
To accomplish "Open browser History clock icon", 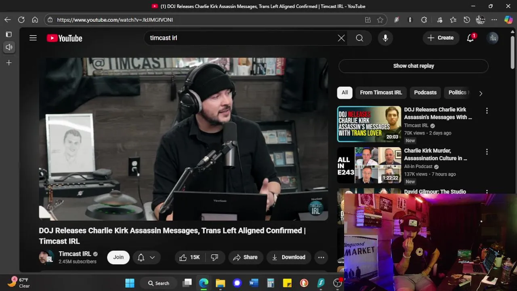I will [467, 20].
